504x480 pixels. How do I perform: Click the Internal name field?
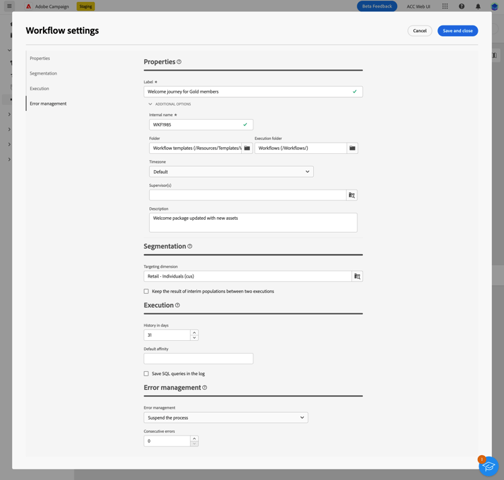click(201, 125)
